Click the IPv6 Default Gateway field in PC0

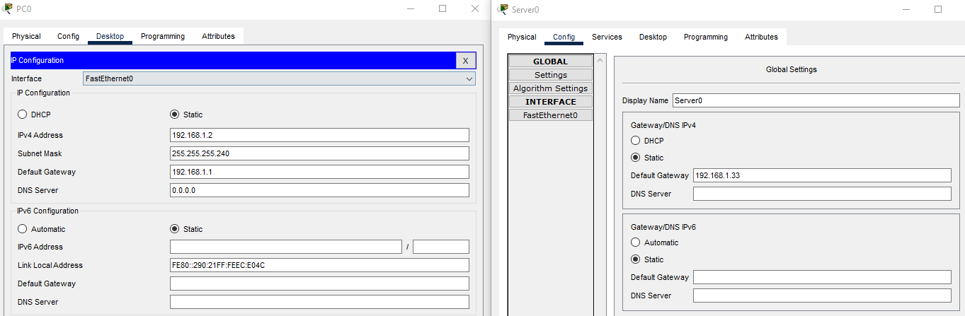click(319, 283)
